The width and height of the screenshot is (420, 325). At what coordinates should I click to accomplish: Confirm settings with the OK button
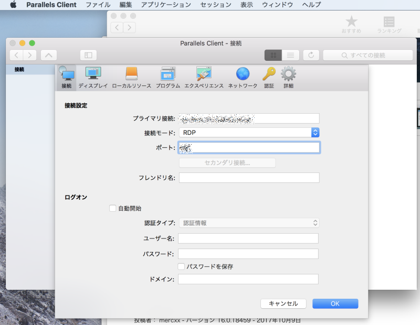point(335,304)
